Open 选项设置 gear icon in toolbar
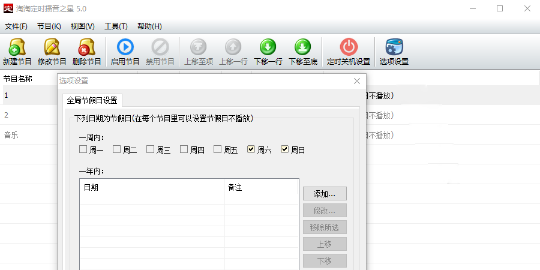 point(394,47)
